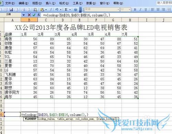The height and width of the screenshot is (134, 172).
Task: Click cell containing 三星
Action: pos(12,61)
